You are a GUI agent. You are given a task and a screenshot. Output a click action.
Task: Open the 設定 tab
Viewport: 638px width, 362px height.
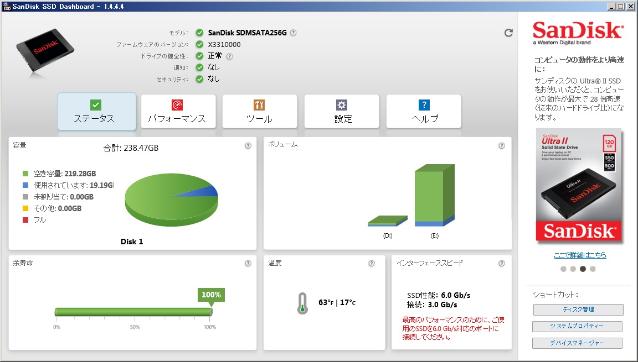tap(342, 112)
